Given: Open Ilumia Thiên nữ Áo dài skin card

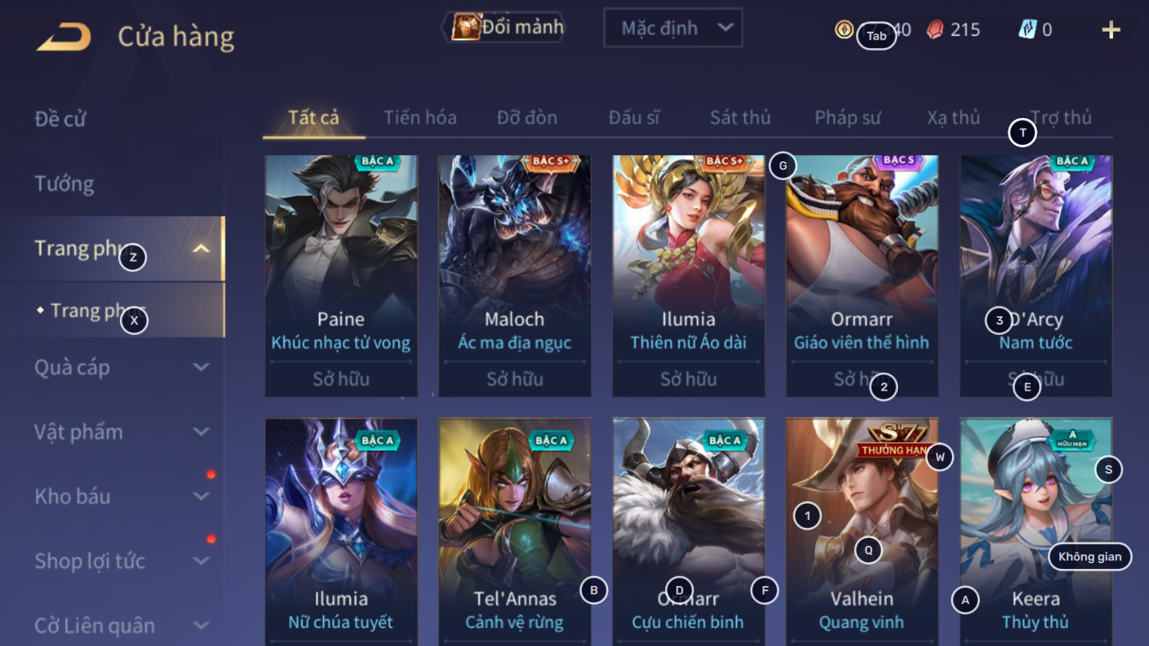Looking at the screenshot, I should [688, 276].
